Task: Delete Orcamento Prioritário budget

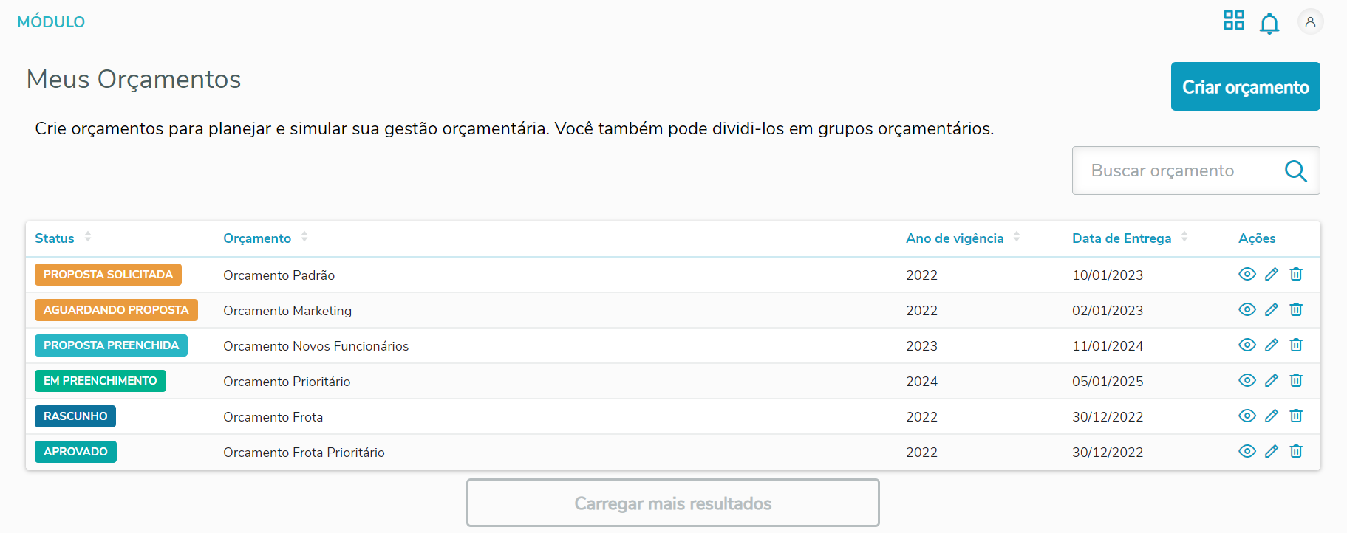Action: tap(1296, 381)
